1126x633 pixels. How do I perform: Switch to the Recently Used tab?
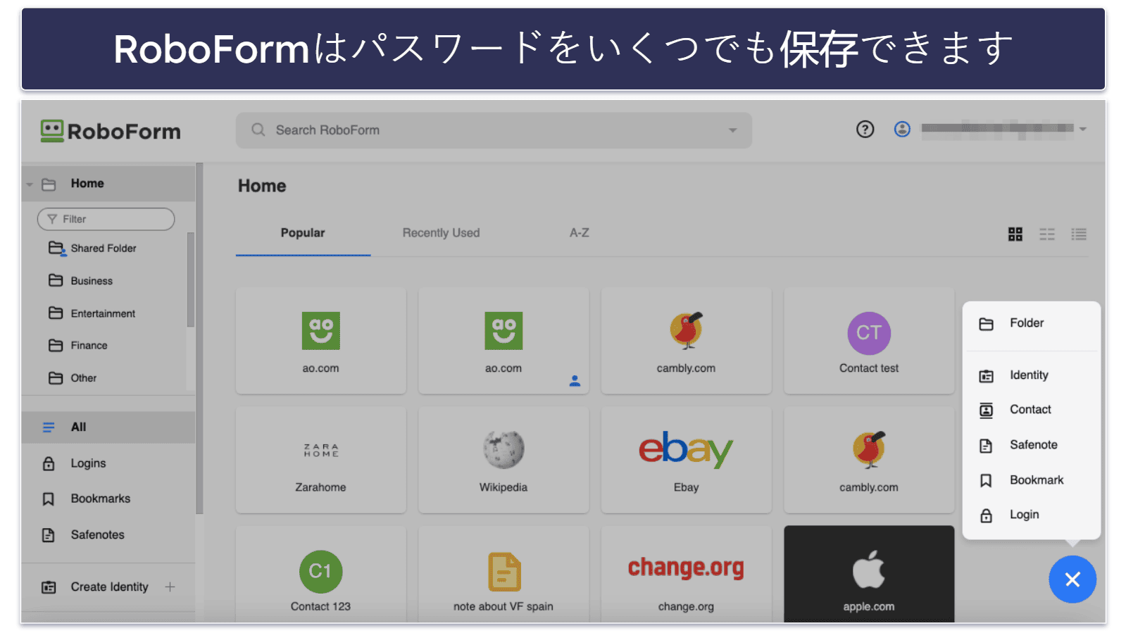point(441,233)
